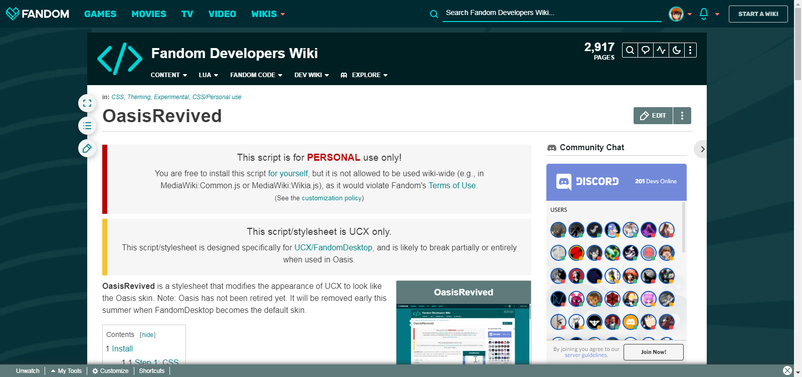Click the "OasisRevived" page heading
Viewport: 802px width, 377px height.
tap(162, 116)
